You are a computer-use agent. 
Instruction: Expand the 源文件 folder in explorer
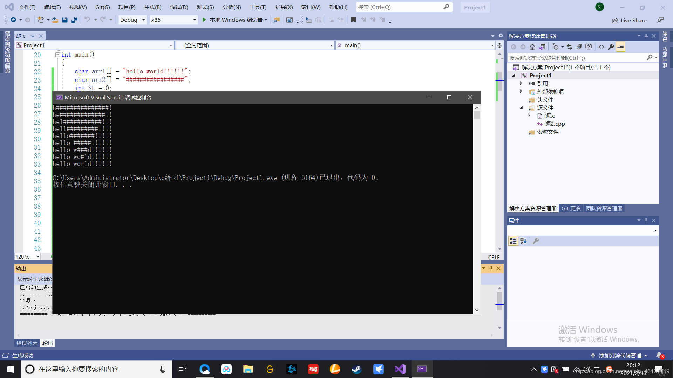(x=521, y=107)
